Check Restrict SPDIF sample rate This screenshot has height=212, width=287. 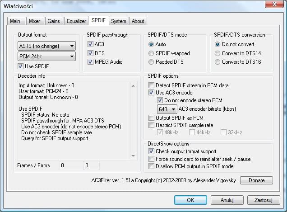pos(152,125)
